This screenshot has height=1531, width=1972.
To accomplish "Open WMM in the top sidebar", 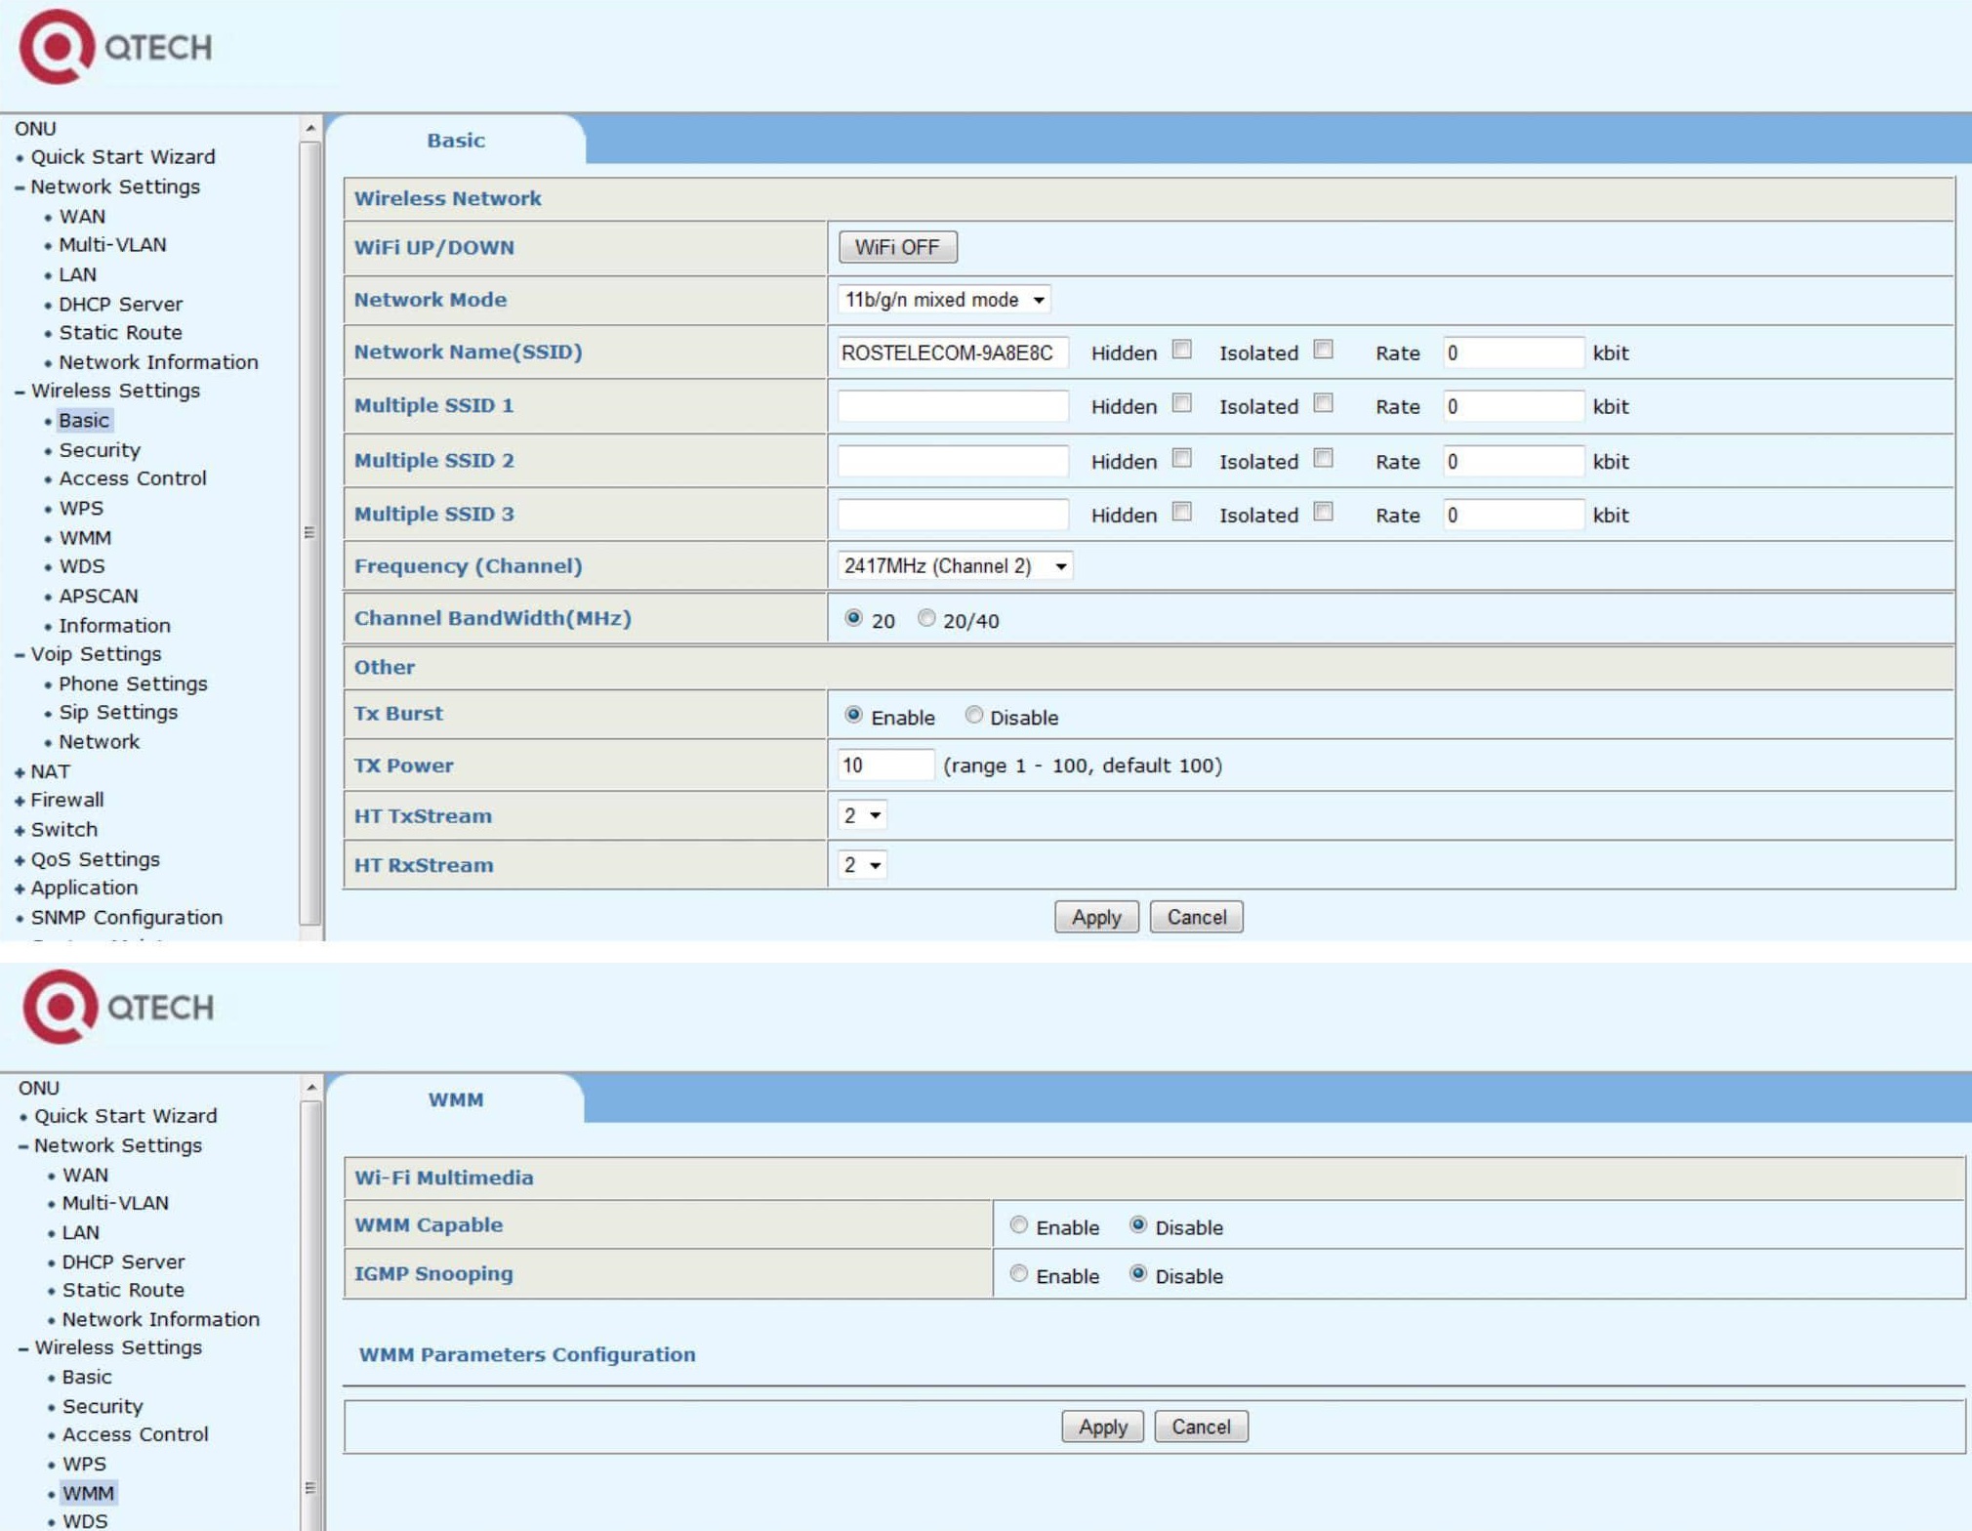I will [x=85, y=538].
